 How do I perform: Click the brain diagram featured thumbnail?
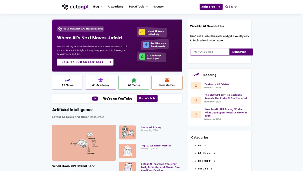[84, 143]
